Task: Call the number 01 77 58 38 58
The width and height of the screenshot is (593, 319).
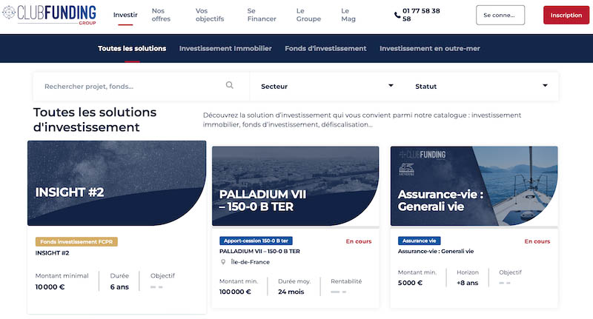Action: [x=421, y=15]
